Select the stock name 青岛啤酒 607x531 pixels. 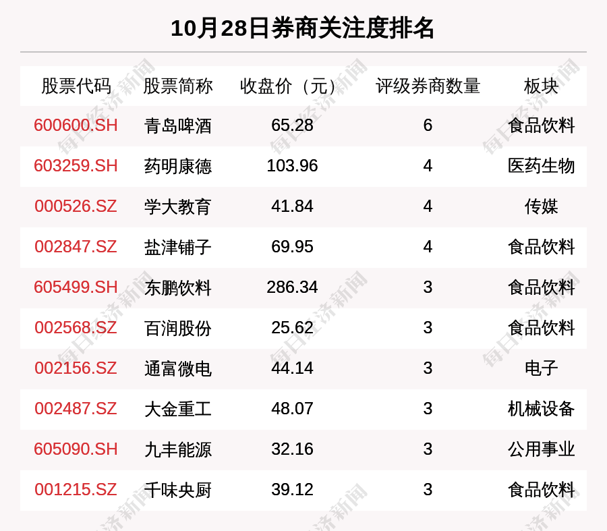[177, 125]
